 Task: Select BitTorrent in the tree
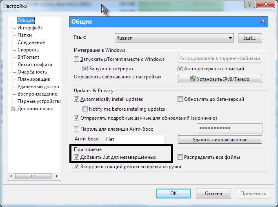(28, 57)
